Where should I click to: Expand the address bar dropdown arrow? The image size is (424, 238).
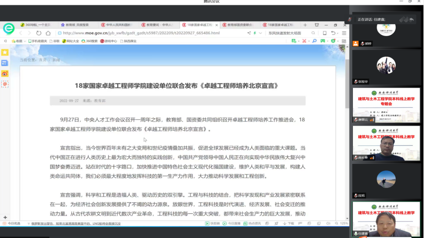[260, 33]
